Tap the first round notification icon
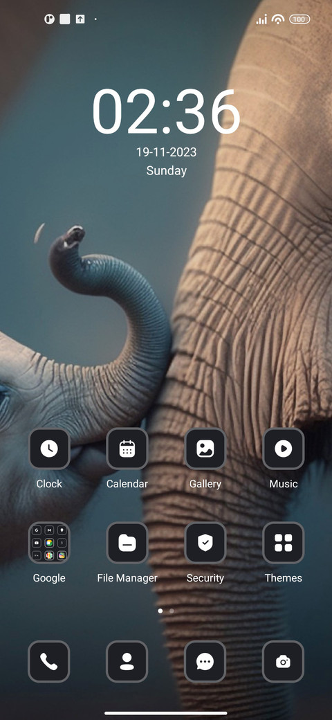This screenshot has height=720, width=332. click(x=49, y=19)
